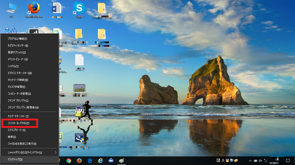Click the first IME tray icon left of 'A'
This screenshot has height=165, width=295.
[x=218, y=160]
